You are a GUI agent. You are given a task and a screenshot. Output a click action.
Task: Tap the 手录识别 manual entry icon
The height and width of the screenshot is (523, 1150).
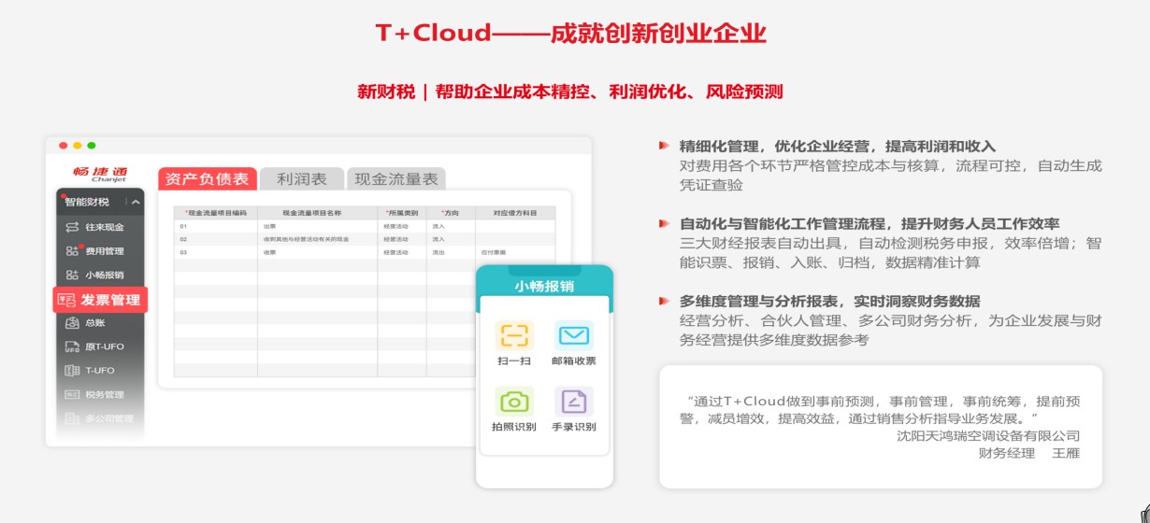coord(573,402)
